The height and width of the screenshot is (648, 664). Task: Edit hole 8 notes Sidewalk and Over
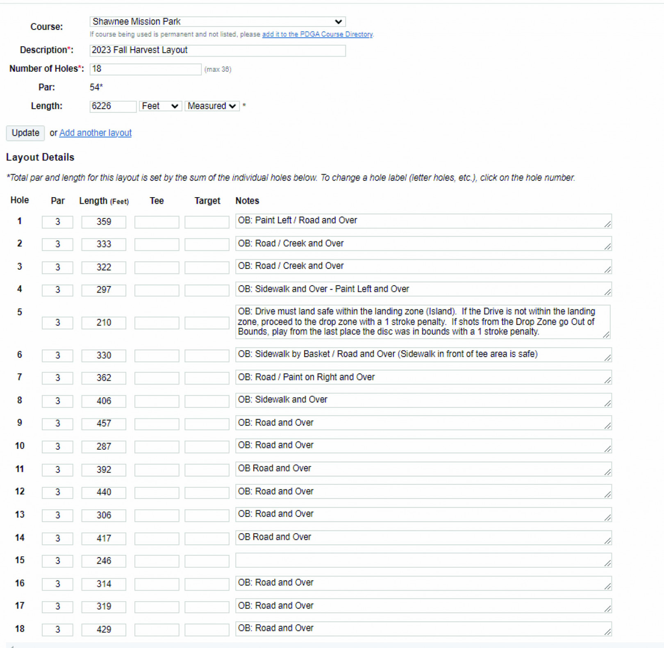click(x=423, y=400)
